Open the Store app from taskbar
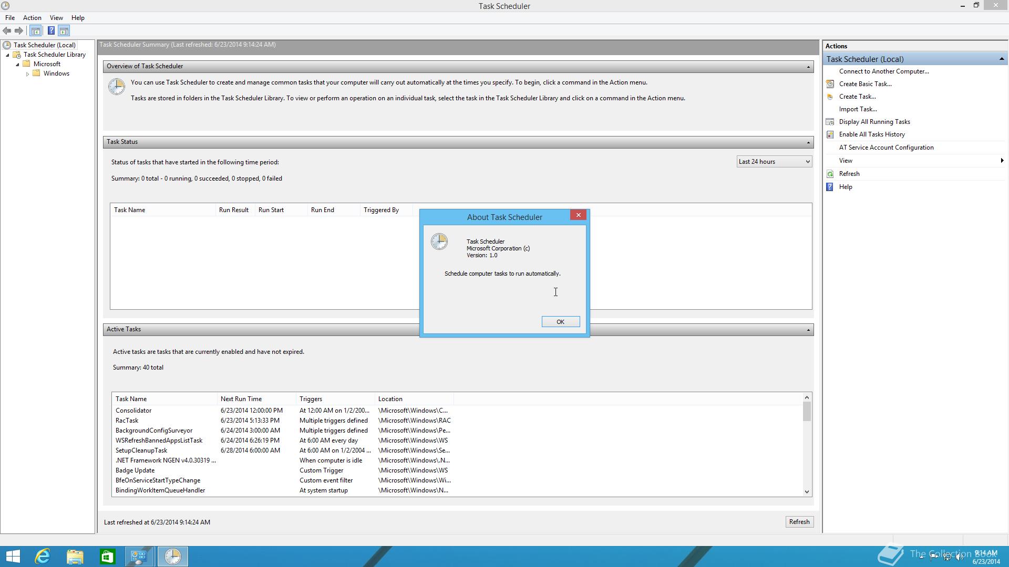Screen dimensions: 1009x567 tap(108, 556)
